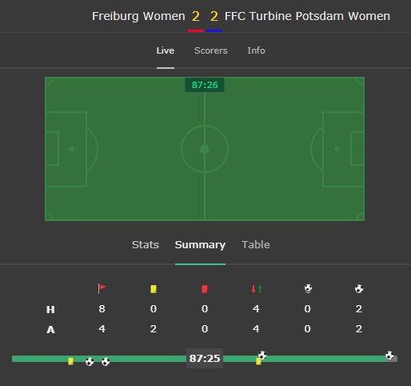
Task: Click the red card column icon
Action: [x=205, y=289]
